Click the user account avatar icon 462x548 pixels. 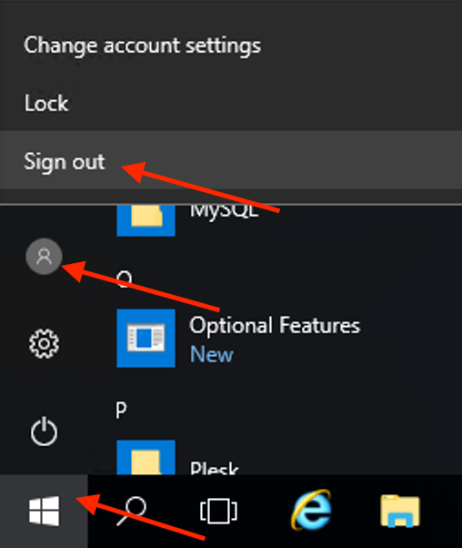[44, 257]
